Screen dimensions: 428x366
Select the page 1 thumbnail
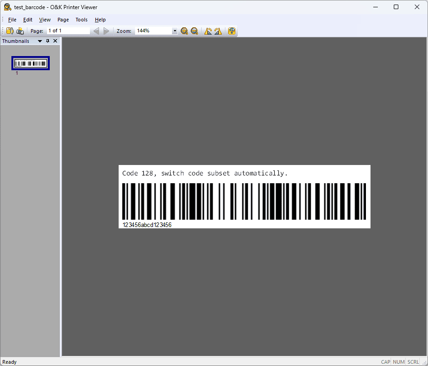(30, 62)
